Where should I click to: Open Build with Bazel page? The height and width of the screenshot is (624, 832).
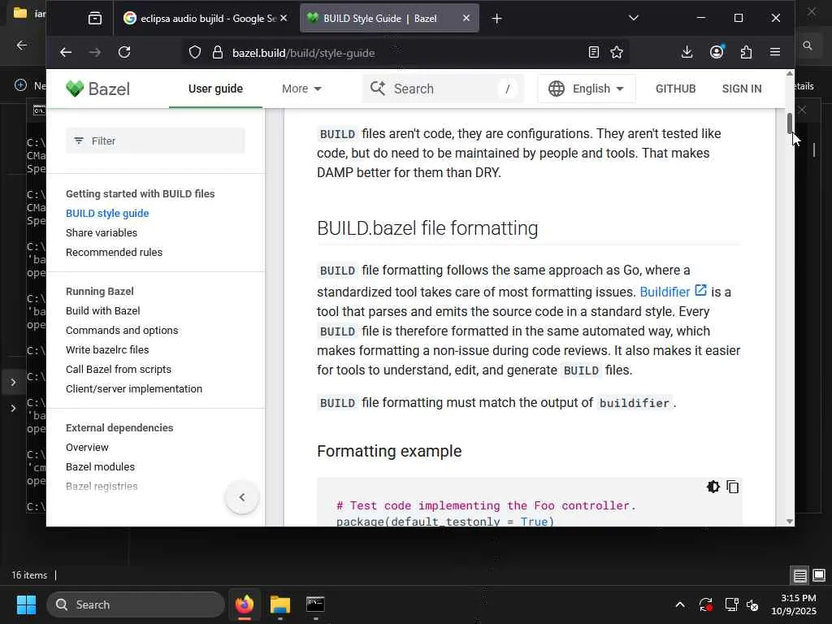[x=103, y=311]
